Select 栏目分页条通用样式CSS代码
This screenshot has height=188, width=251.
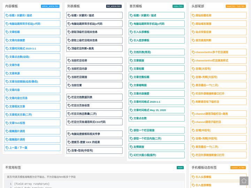click(x=94, y=122)
